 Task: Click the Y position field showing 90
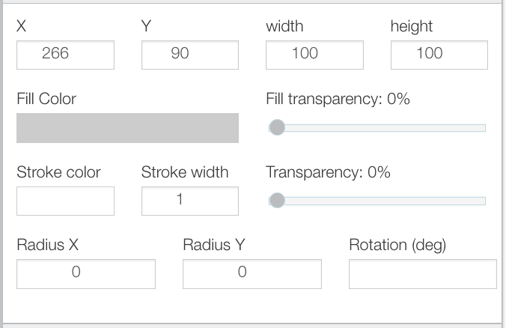pos(189,55)
